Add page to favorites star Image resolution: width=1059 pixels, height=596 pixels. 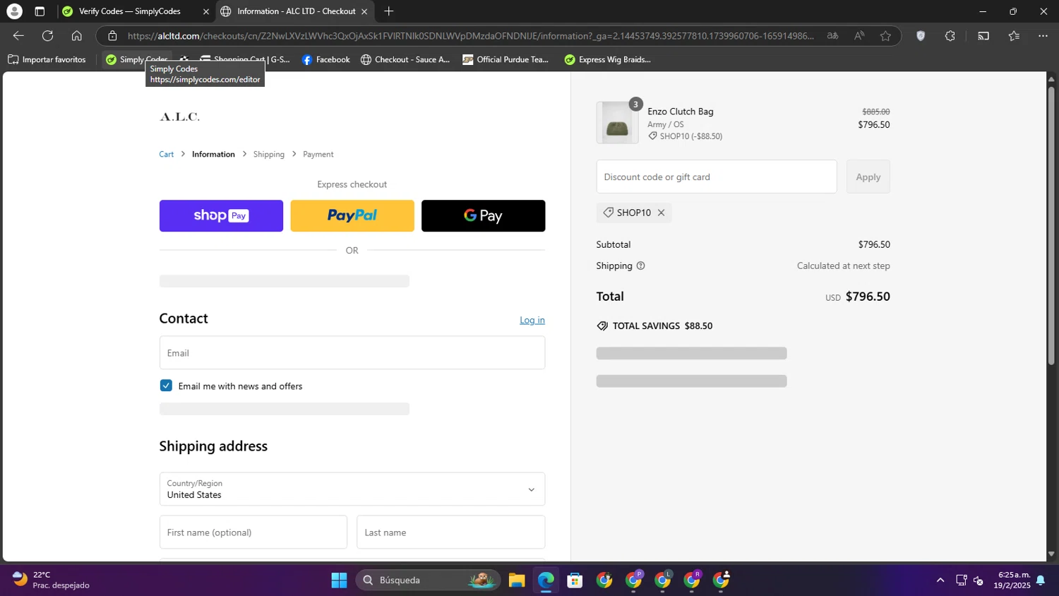click(885, 36)
